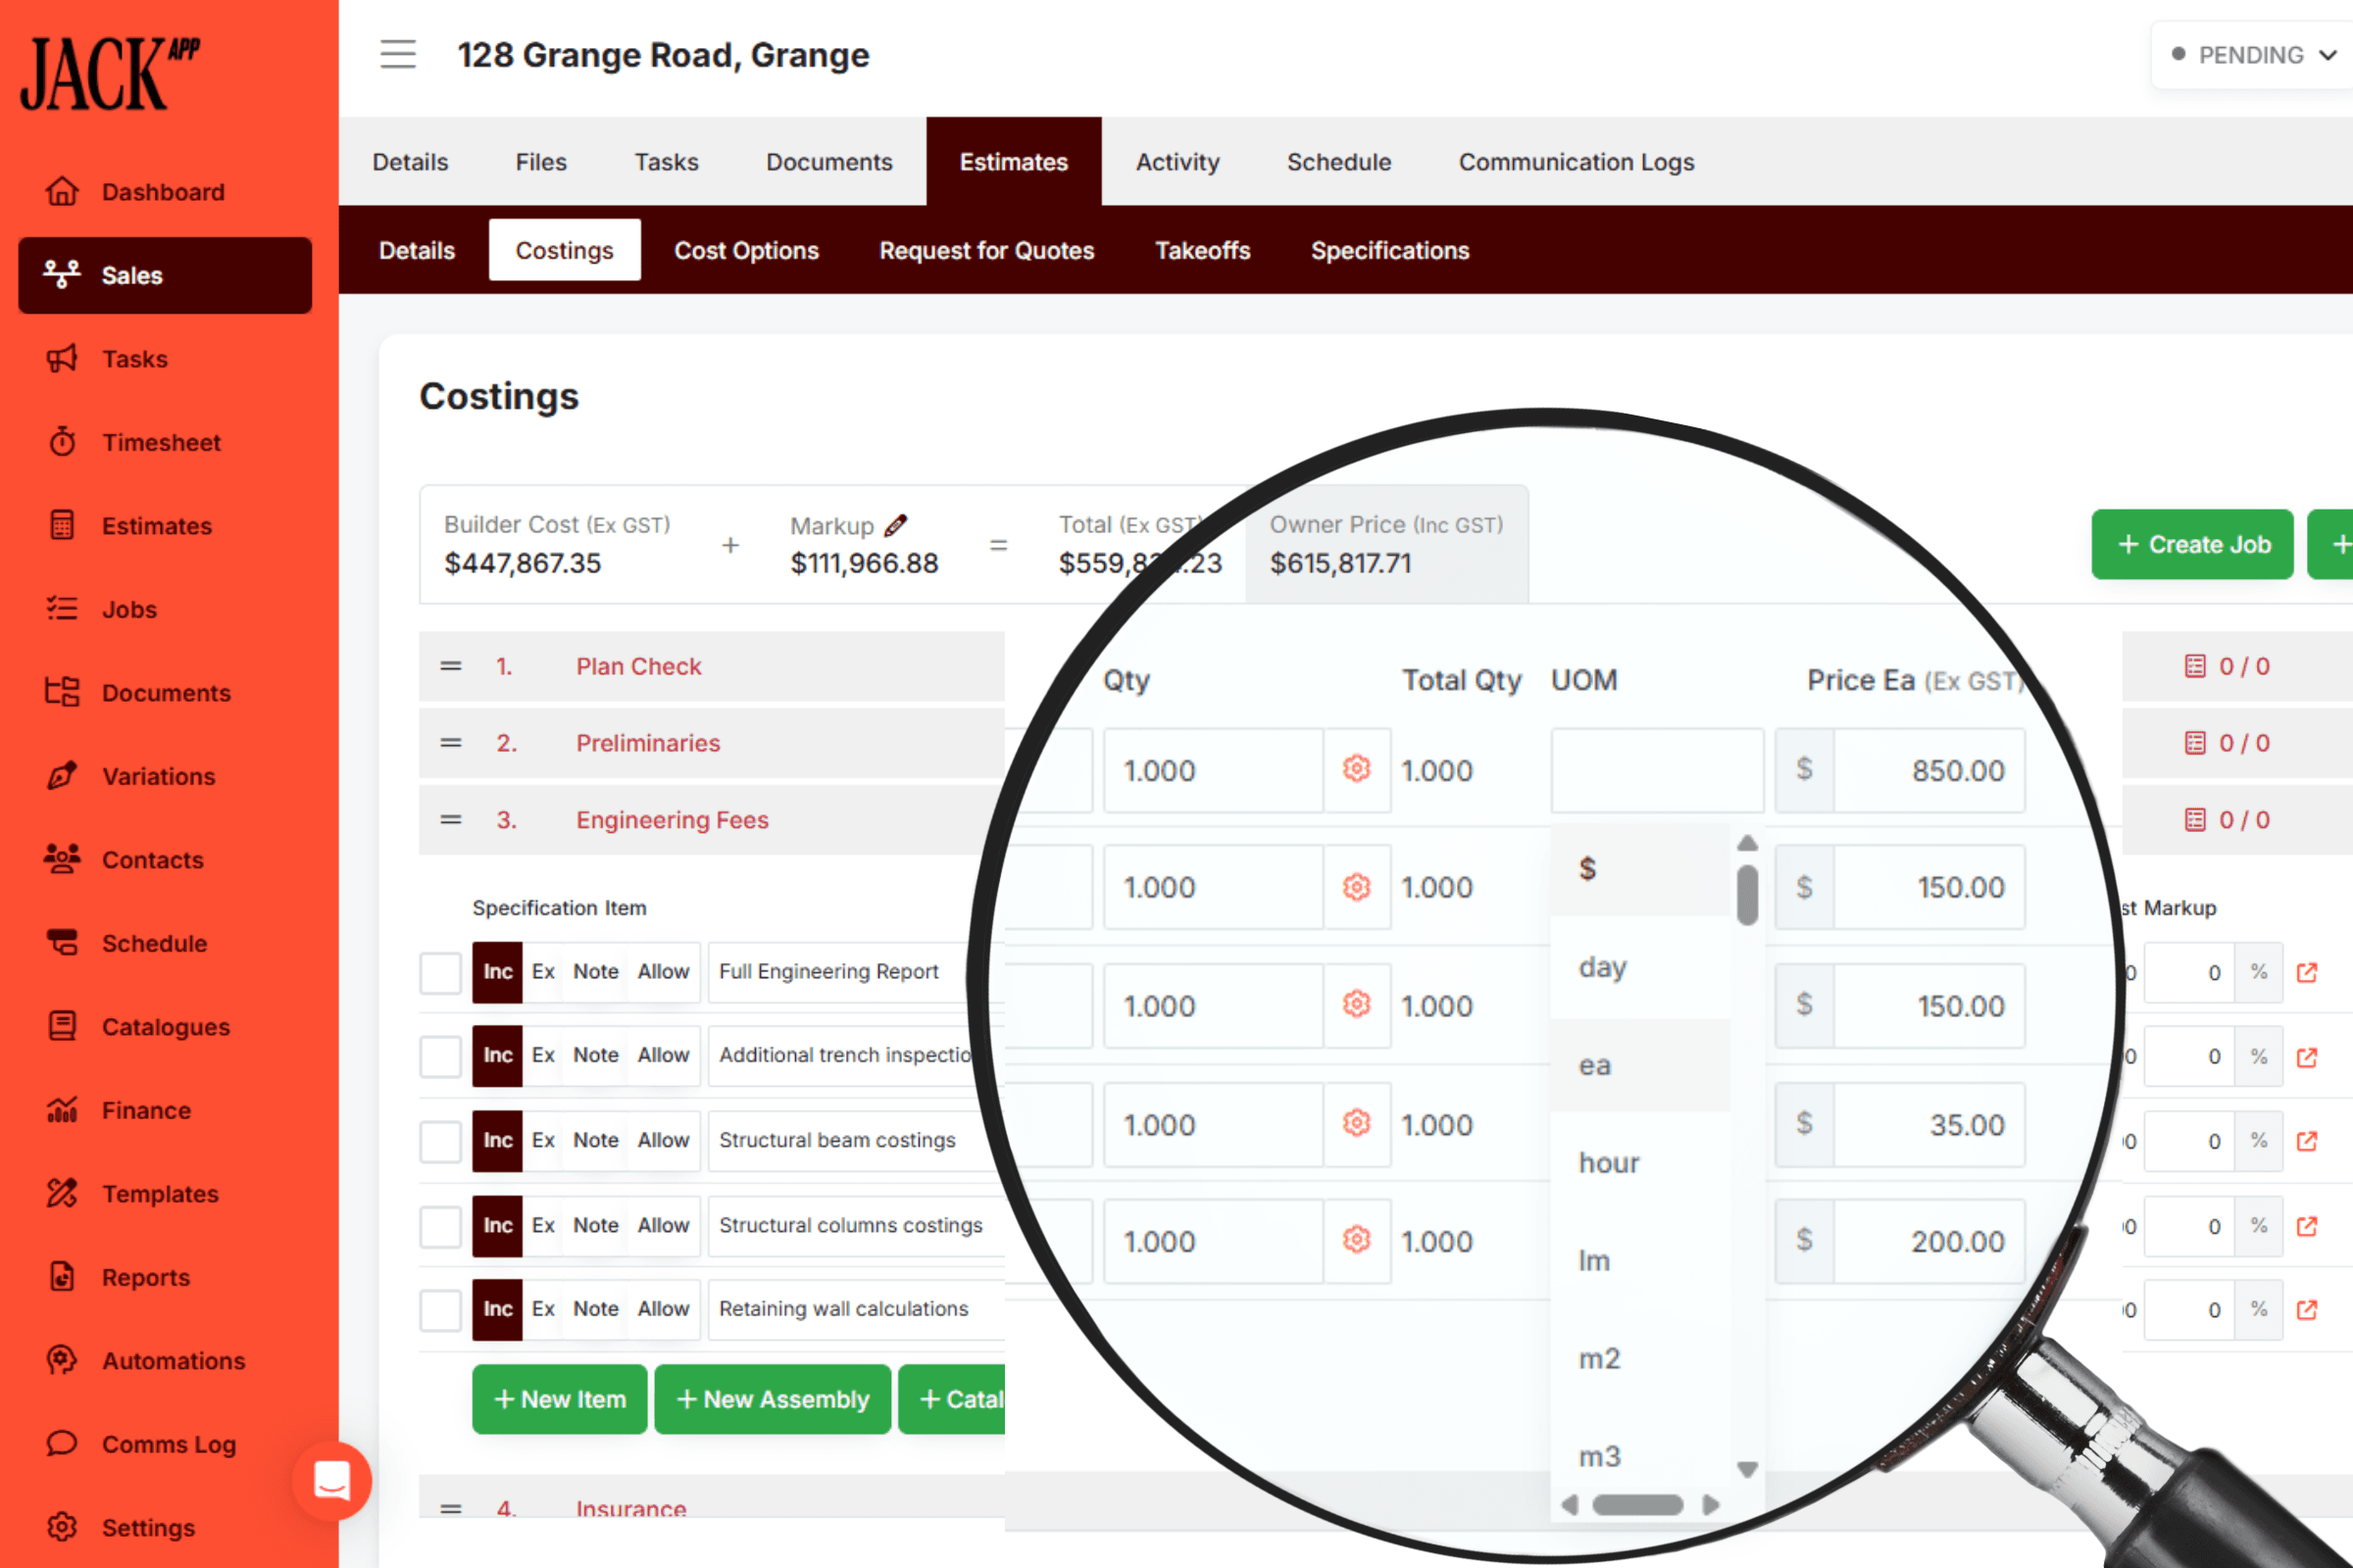Viewport: 2353px width, 1568px height.
Task: Select 'hour' from the UOM dropdown list
Action: 1609,1163
